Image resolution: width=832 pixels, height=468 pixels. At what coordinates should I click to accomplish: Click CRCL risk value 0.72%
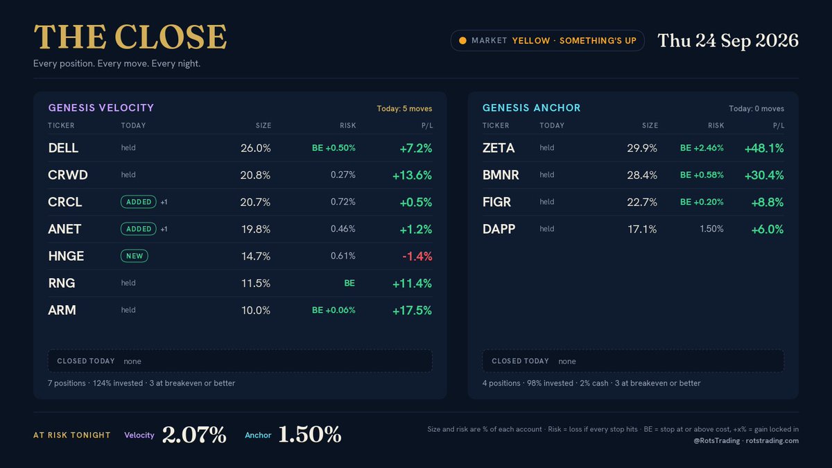[x=343, y=202]
